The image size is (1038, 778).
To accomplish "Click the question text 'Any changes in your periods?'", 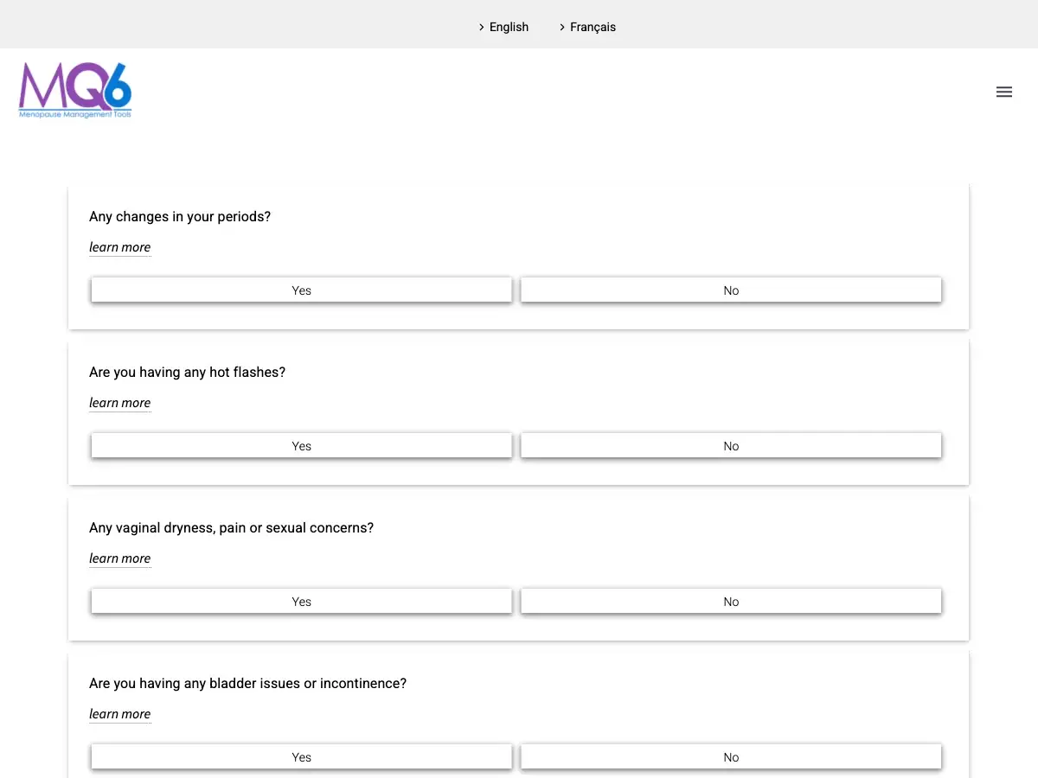I will pos(180,217).
